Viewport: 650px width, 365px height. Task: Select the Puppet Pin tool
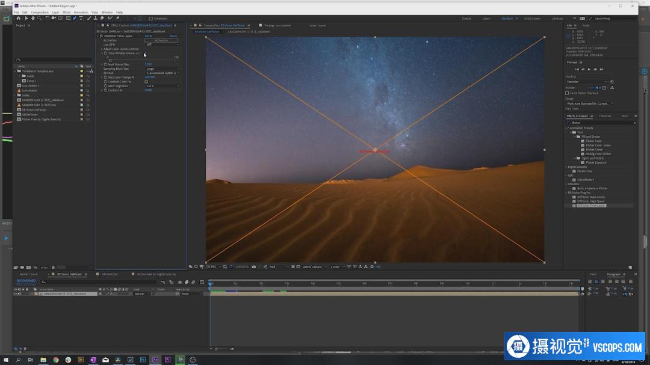pyautogui.click(x=117, y=18)
